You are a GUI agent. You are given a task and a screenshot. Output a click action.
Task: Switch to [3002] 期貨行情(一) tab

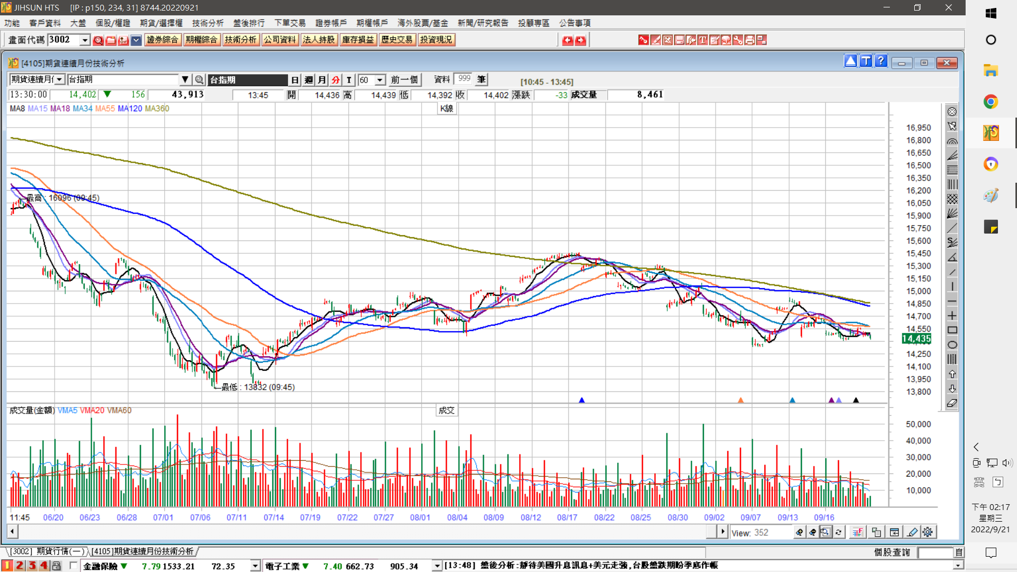47,551
